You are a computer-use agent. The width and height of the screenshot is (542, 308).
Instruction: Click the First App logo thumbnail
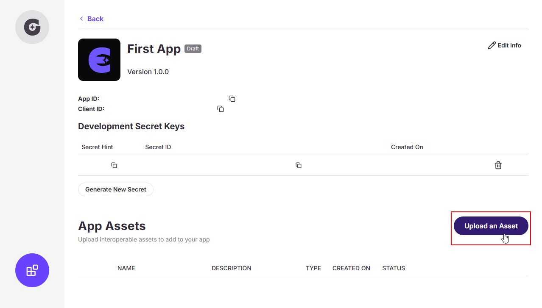pyautogui.click(x=99, y=59)
